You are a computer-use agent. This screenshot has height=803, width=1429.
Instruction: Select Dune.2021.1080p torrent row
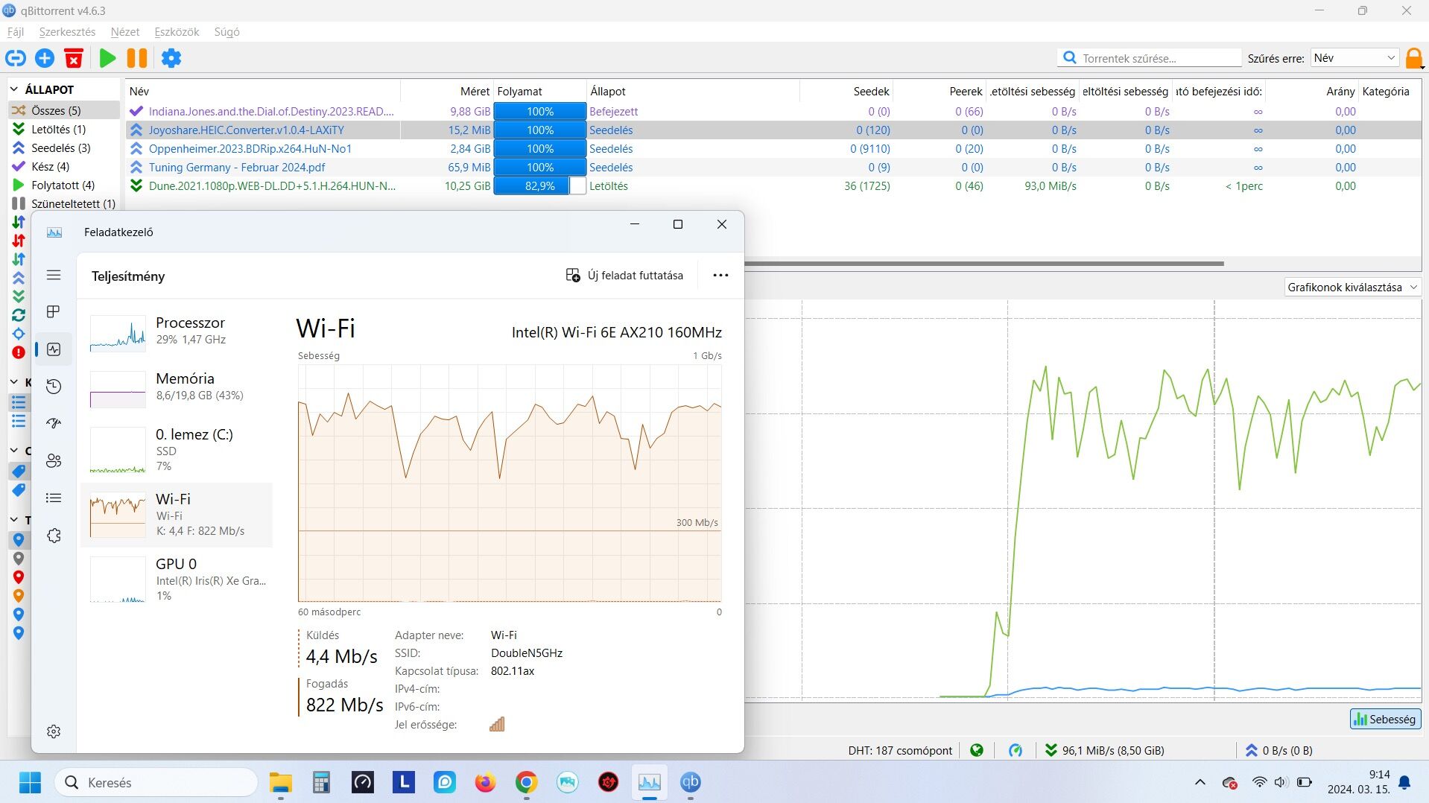coord(773,185)
